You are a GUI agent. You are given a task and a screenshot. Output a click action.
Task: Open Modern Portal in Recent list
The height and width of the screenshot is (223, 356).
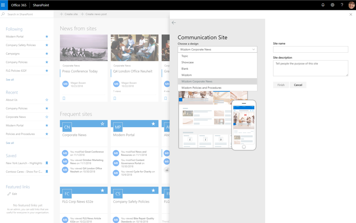(15, 125)
